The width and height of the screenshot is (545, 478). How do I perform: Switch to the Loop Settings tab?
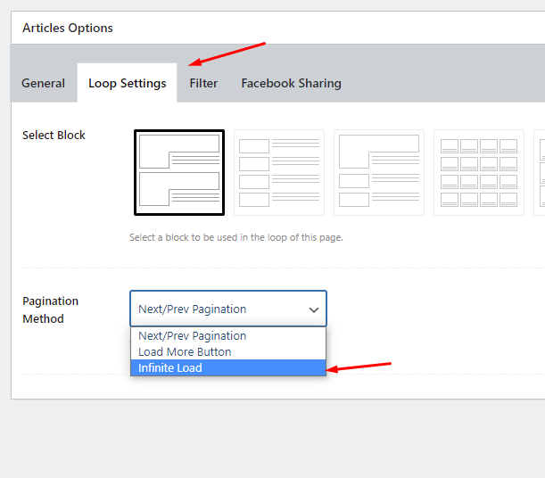128,83
